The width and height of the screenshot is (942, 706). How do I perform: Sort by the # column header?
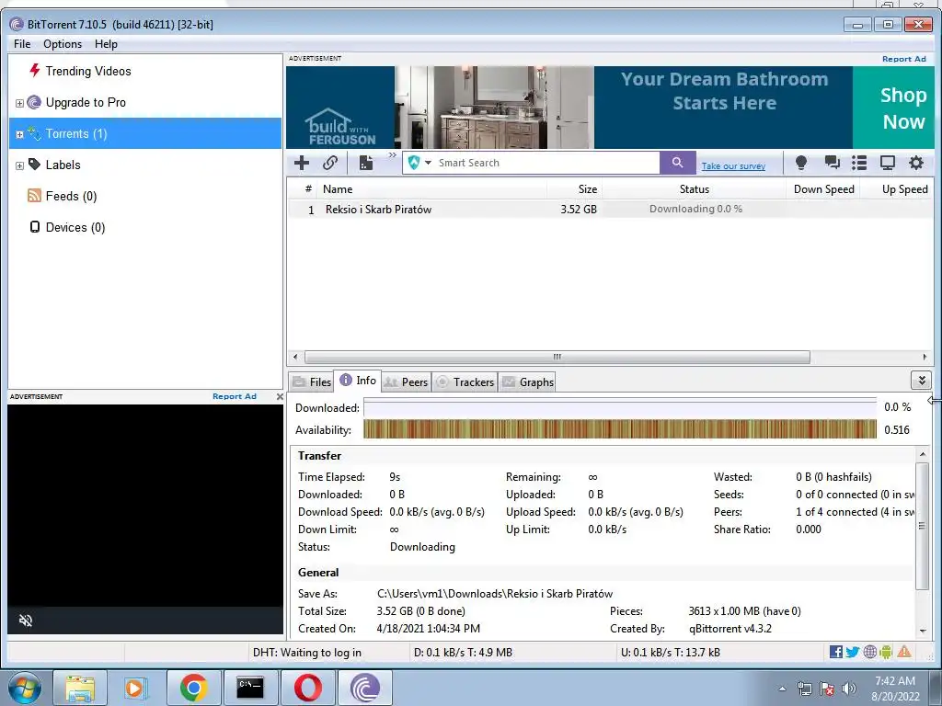(308, 189)
